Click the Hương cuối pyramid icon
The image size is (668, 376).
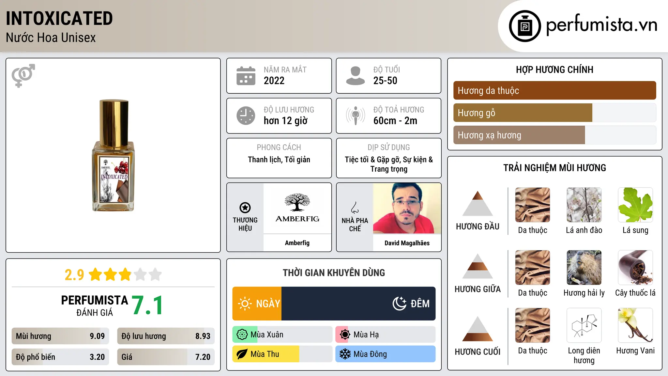point(478,329)
